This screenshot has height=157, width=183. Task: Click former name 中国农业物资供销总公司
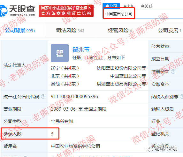click(75, 146)
